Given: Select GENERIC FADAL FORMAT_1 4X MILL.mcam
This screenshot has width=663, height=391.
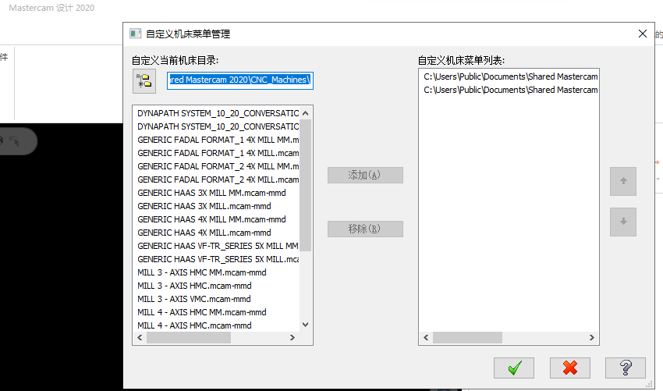Looking at the screenshot, I should (218, 153).
